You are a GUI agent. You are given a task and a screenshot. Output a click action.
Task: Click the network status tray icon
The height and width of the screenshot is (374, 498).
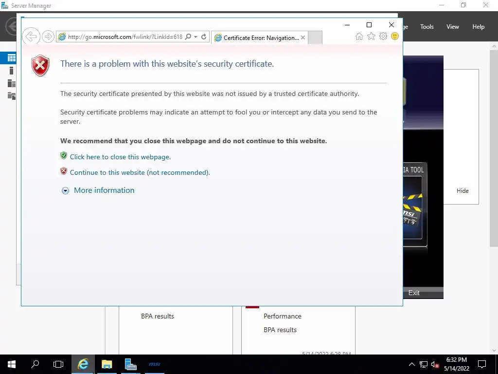pos(424,364)
